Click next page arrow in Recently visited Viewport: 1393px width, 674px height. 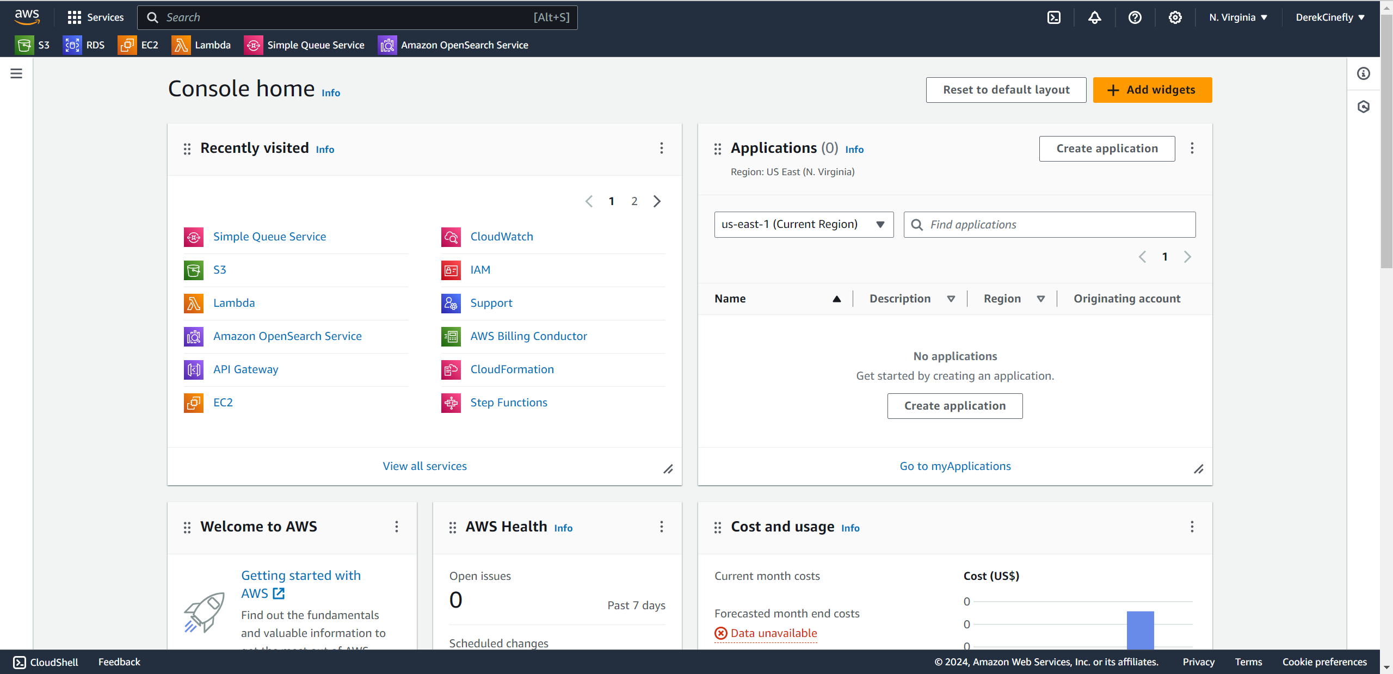pos(657,201)
